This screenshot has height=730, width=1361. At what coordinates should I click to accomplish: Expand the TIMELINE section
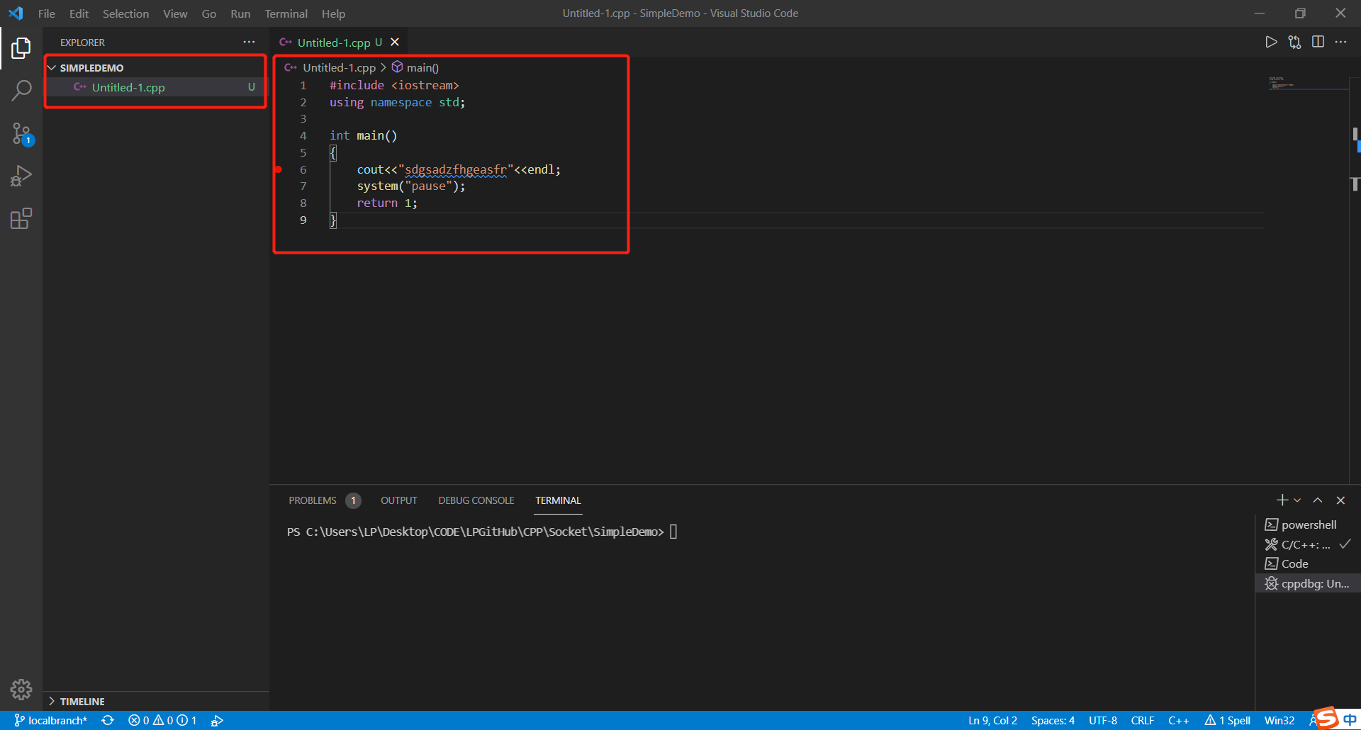156,702
